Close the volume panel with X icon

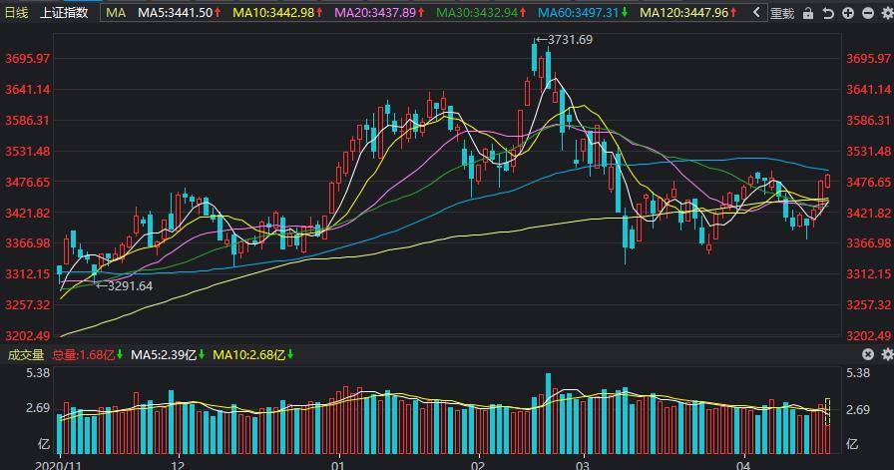tap(866, 355)
